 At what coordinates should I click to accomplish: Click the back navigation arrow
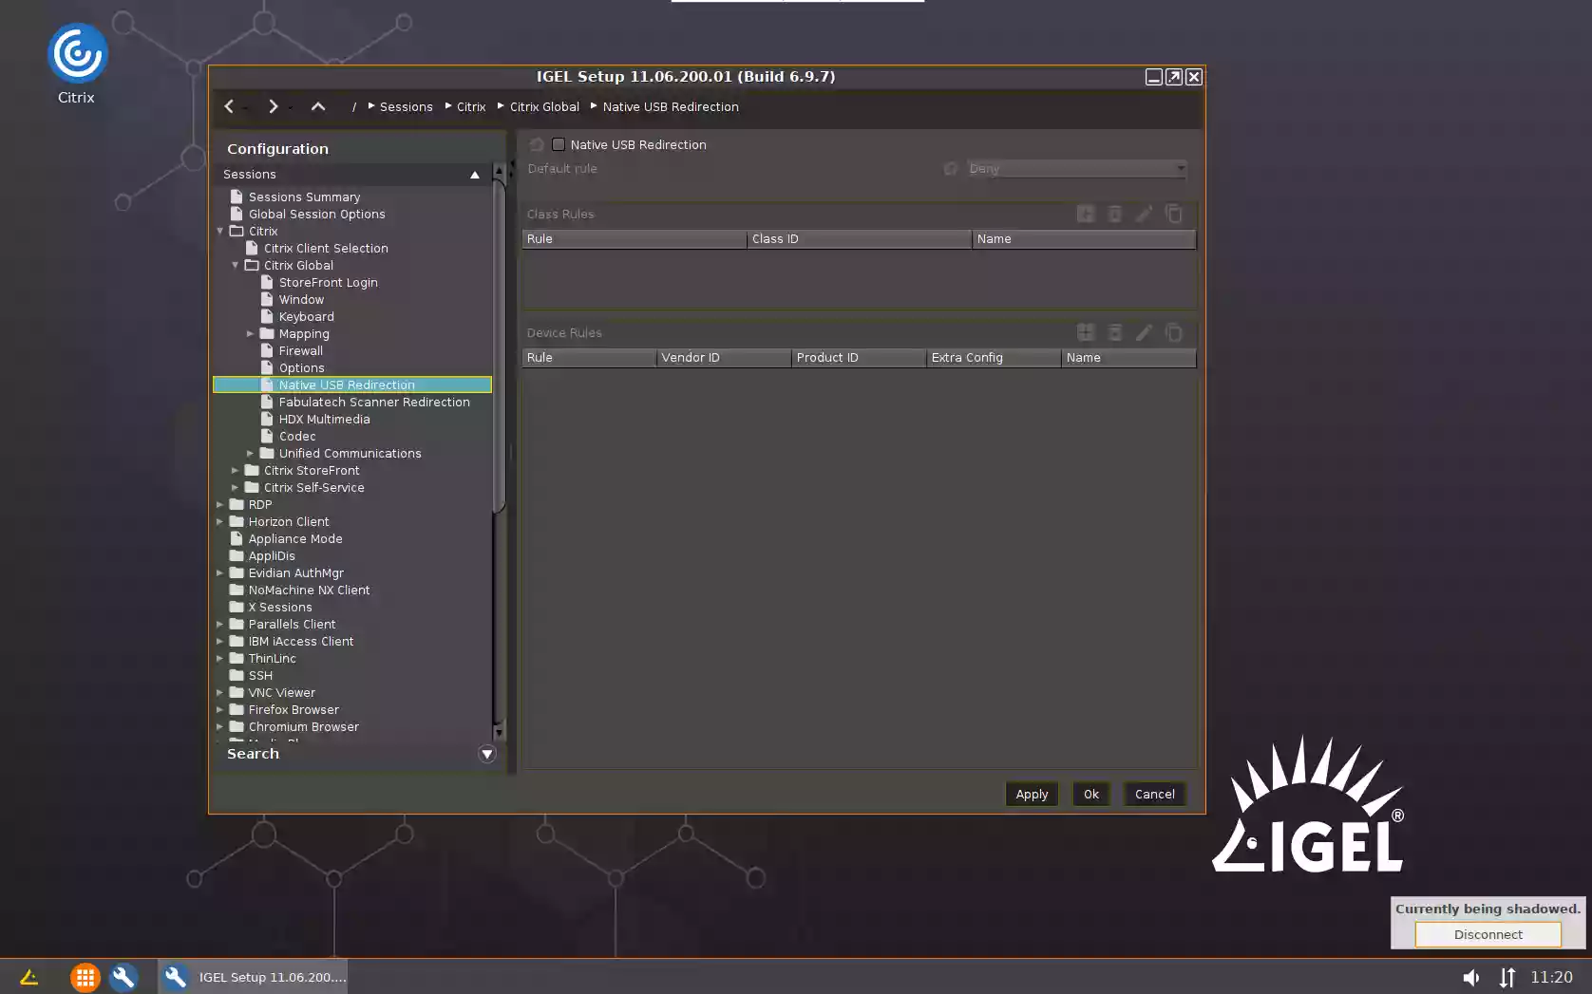click(229, 106)
